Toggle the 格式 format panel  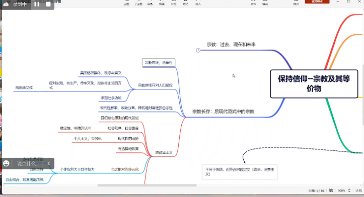click(x=296, y=3)
